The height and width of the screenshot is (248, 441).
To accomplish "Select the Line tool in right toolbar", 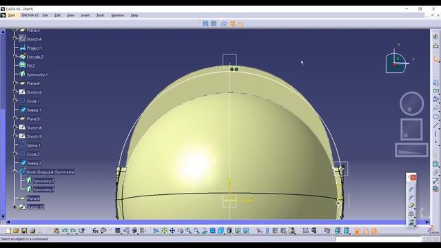I will pos(435,125).
